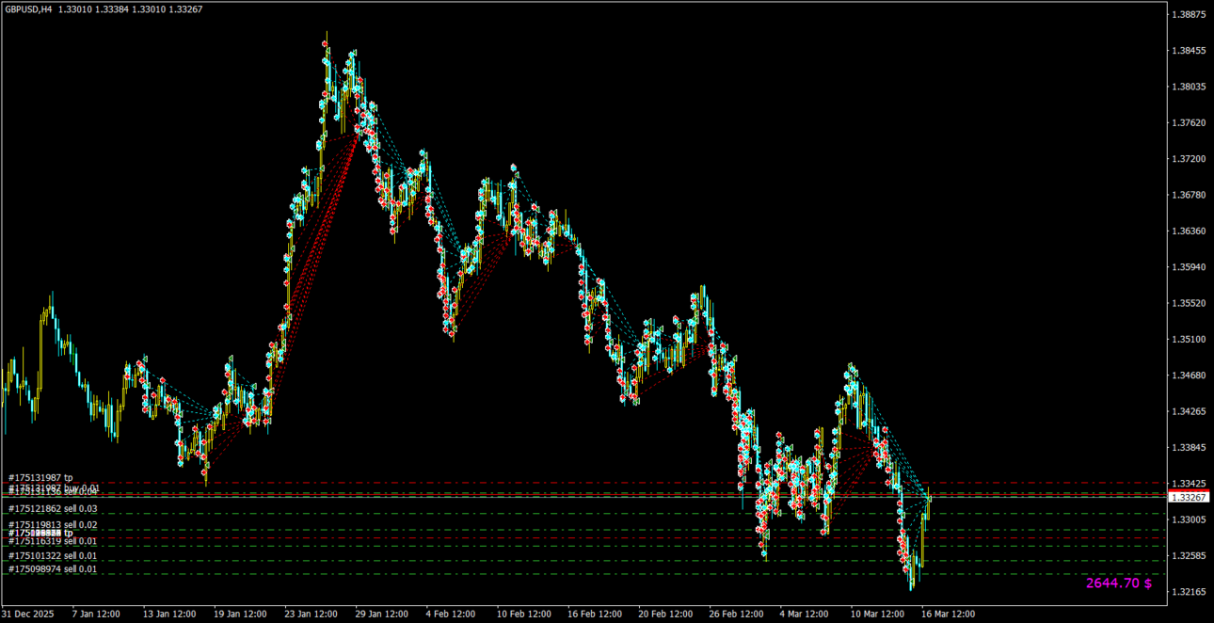Screen dimensions: 1214x623
Task: Click price scale value 1.37200
Action: [1190, 159]
